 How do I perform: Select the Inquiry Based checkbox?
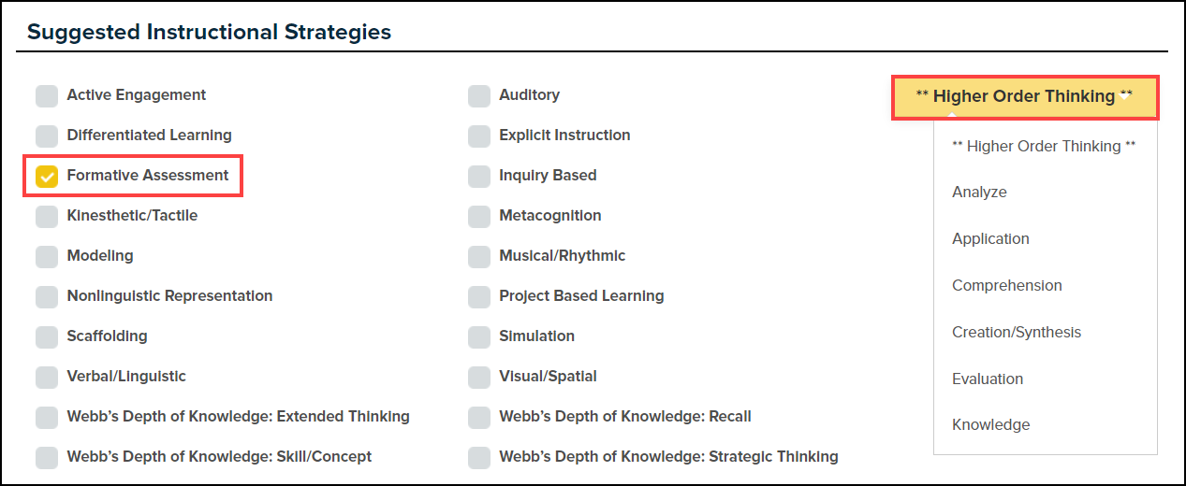[x=479, y=176]
